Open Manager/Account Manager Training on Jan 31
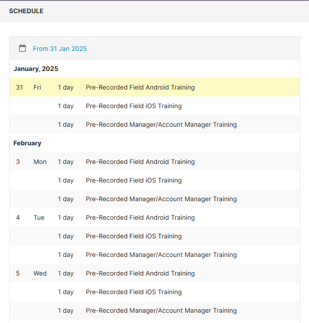The image size is (309, 323). 161,125
